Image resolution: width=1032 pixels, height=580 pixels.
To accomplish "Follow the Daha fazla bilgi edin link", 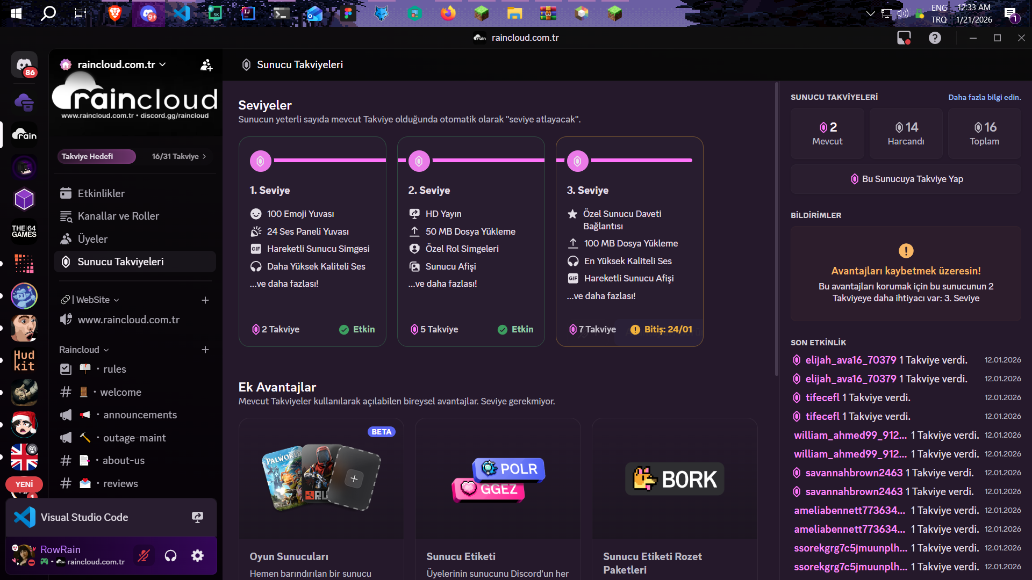I will 984,97.
